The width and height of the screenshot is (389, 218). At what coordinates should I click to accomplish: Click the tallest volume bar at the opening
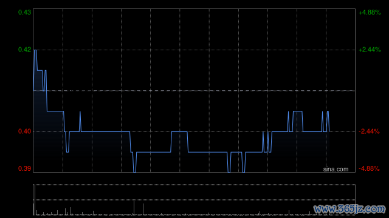(35, 200)
